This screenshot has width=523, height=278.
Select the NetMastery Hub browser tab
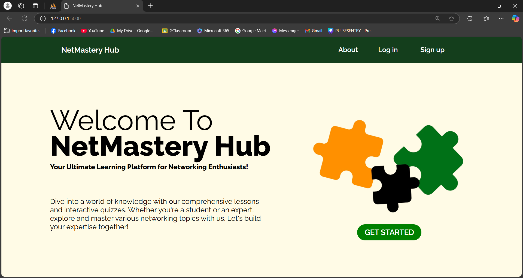[102, 6]
